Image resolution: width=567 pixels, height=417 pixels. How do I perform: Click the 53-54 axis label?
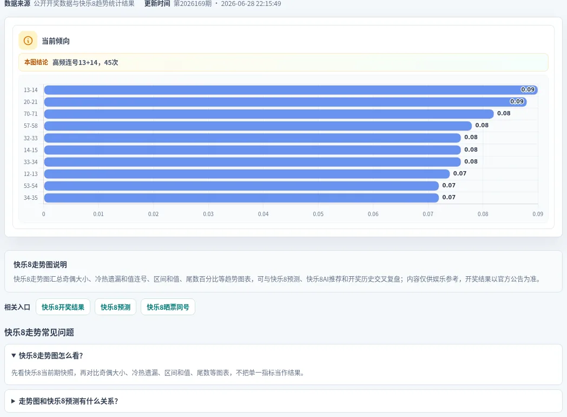pos(31,186)
